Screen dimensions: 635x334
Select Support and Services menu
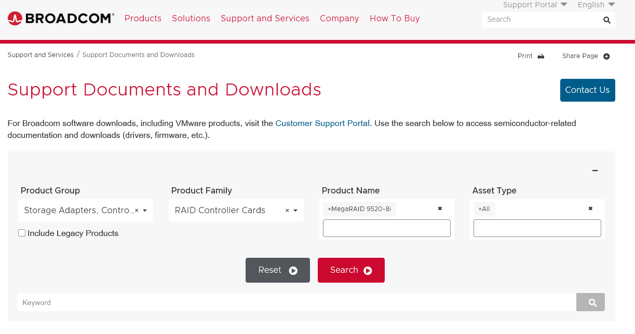(x=265, y=19)
